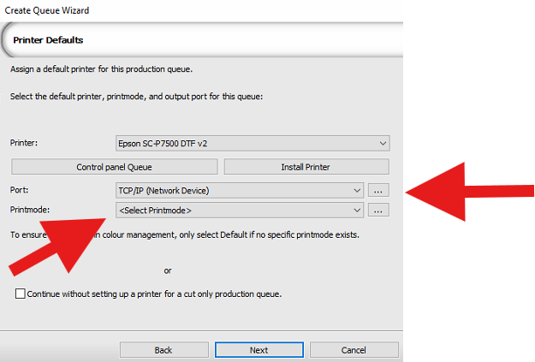Open the Port dropdown showing TCP/IP (Network Device)
Screen dimensions: 535x362
pyautogui.click(x=240, y=190)
